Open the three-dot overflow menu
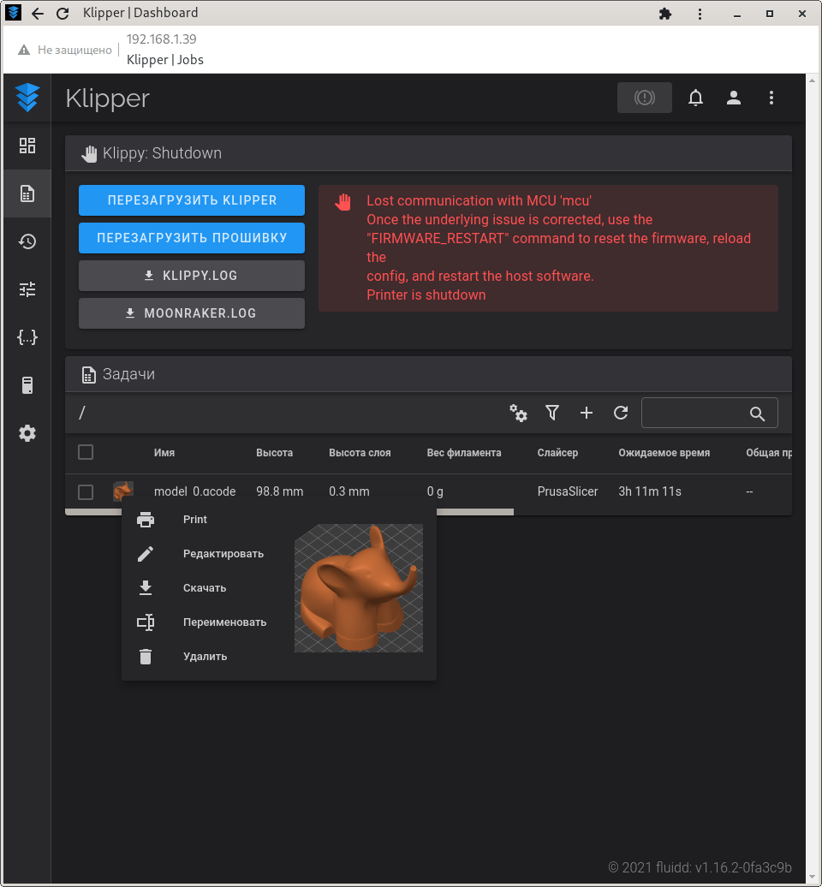 click(771, 98)
